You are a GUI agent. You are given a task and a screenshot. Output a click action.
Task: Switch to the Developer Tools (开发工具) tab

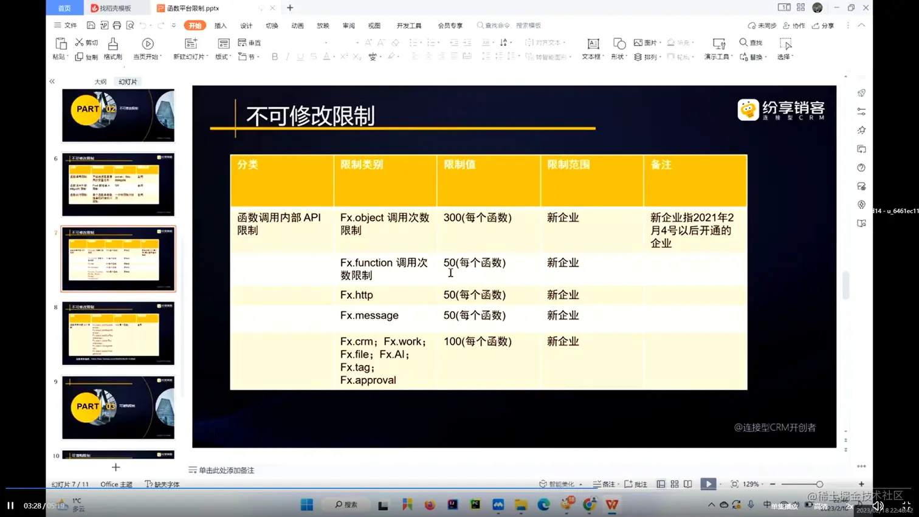pos(409,26)
